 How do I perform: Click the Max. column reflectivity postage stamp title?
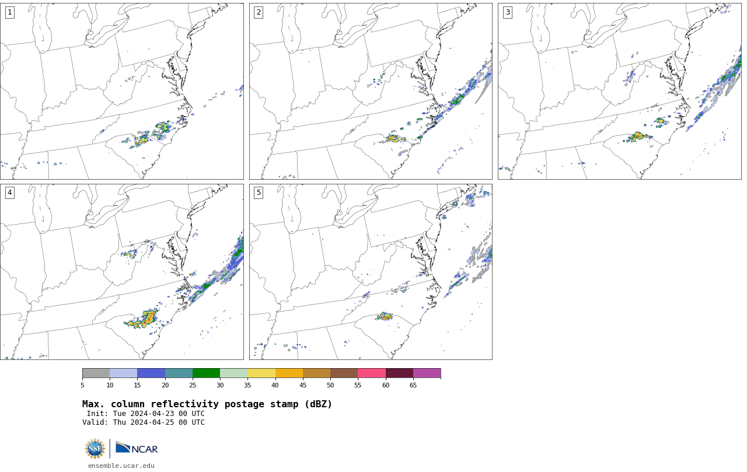[x=207, y=404]
